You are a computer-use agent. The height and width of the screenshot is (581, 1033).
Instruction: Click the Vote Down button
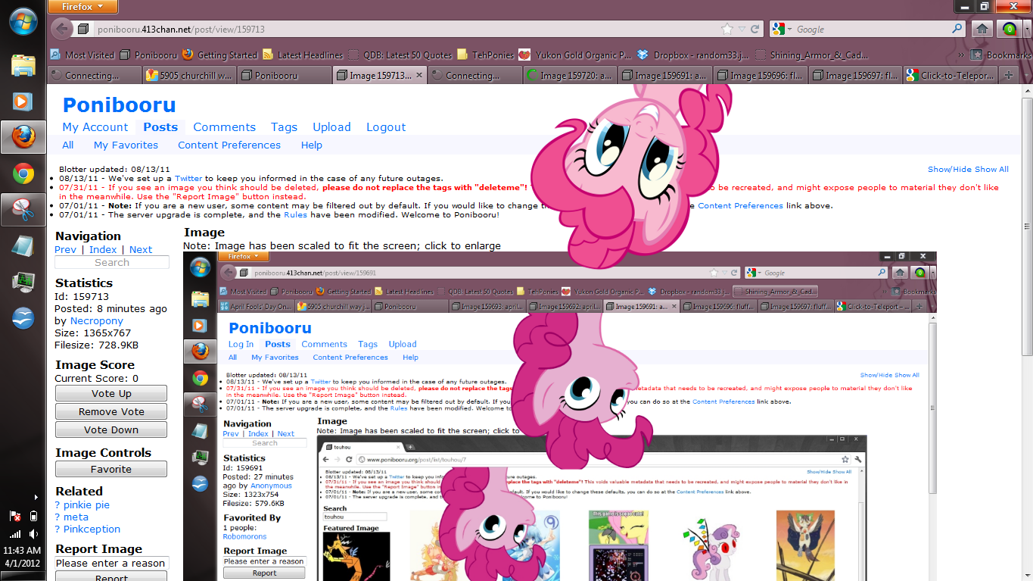tap(111, 430)
